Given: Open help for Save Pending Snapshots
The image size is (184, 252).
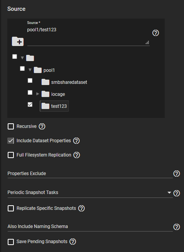Looking at the screenshot, I should (x=73, y=242).
